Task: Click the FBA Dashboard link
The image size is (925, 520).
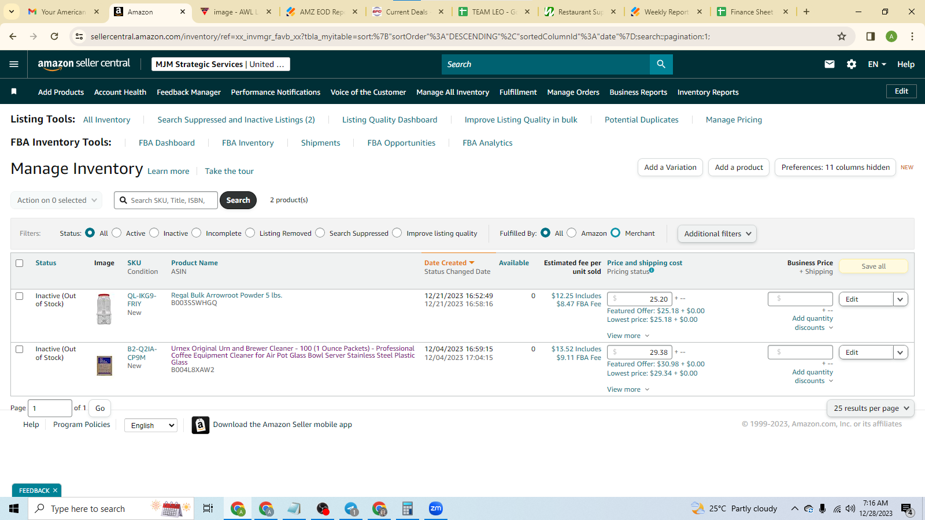Action: (x=166, y=143)
